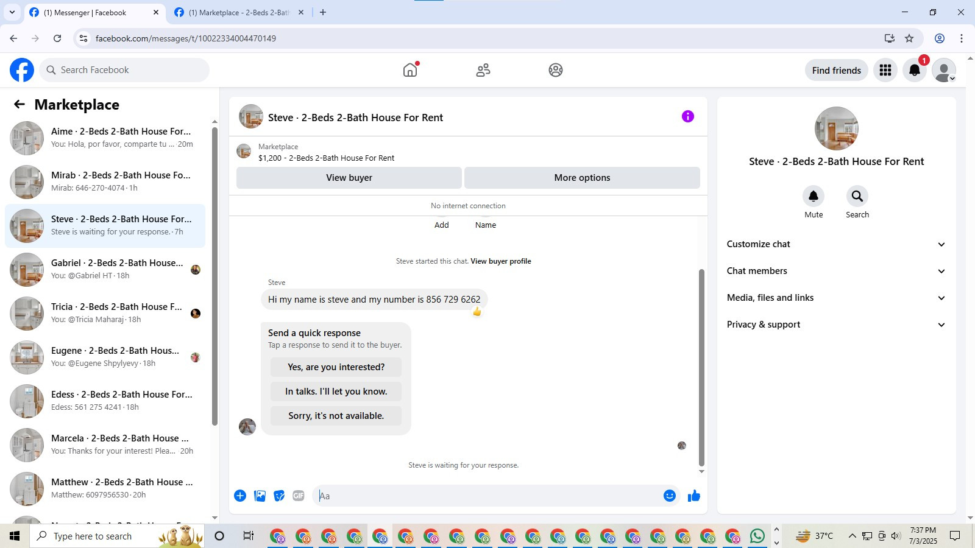Open the Mirab conversation
The width and height of the screenshot is (975, 548).
pyautogui.click(x=105, y=182)
